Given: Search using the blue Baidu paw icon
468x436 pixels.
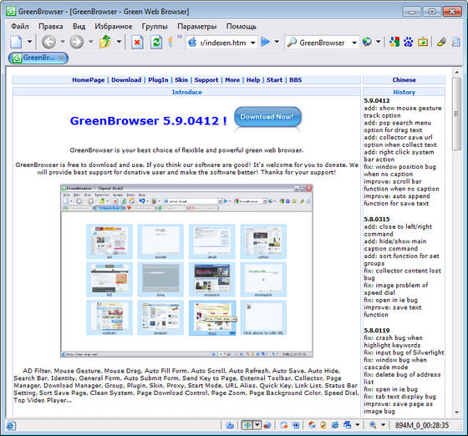Looking at the screenshot, I should pos(409,42).
